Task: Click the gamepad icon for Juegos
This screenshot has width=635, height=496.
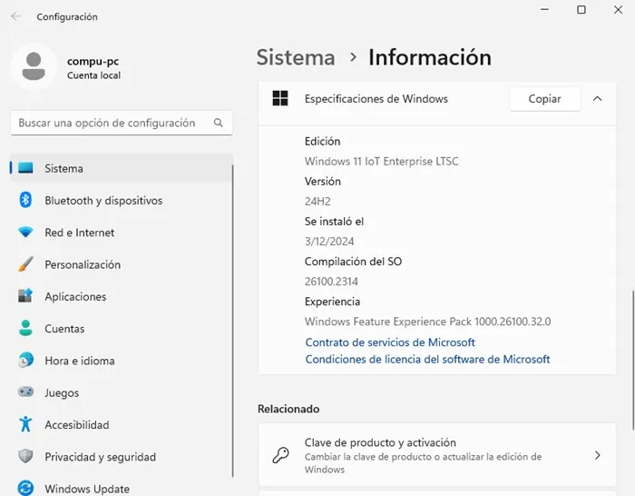Action: 25,392
